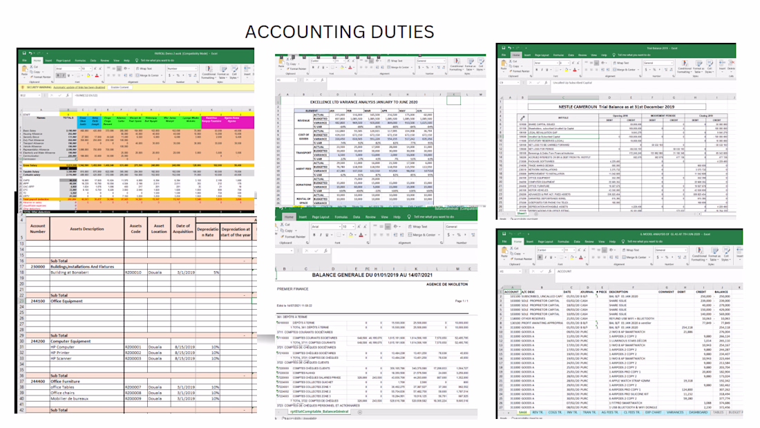Toggle Wrap Text in the PAYROLL window
The image size is (760, 428).
tap(144, 68)
